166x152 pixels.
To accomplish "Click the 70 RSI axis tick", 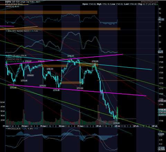I will pos(160,13).
